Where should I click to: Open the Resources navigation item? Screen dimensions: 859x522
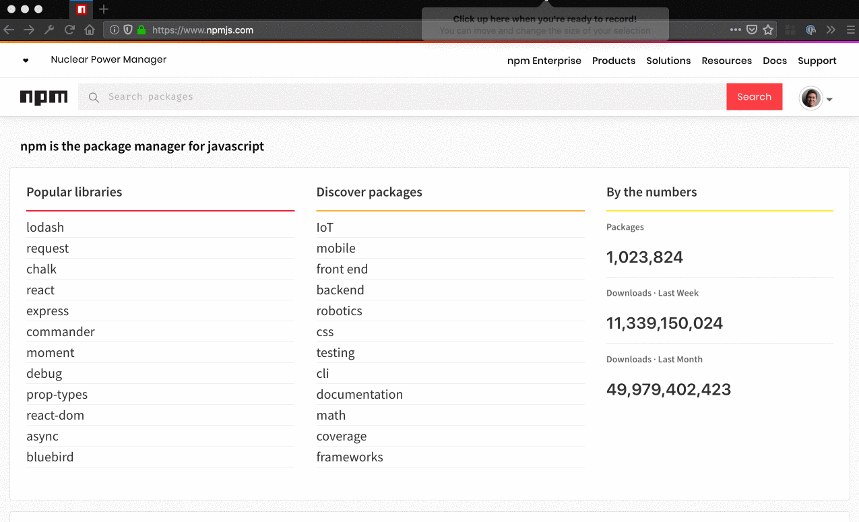point(726,61)
